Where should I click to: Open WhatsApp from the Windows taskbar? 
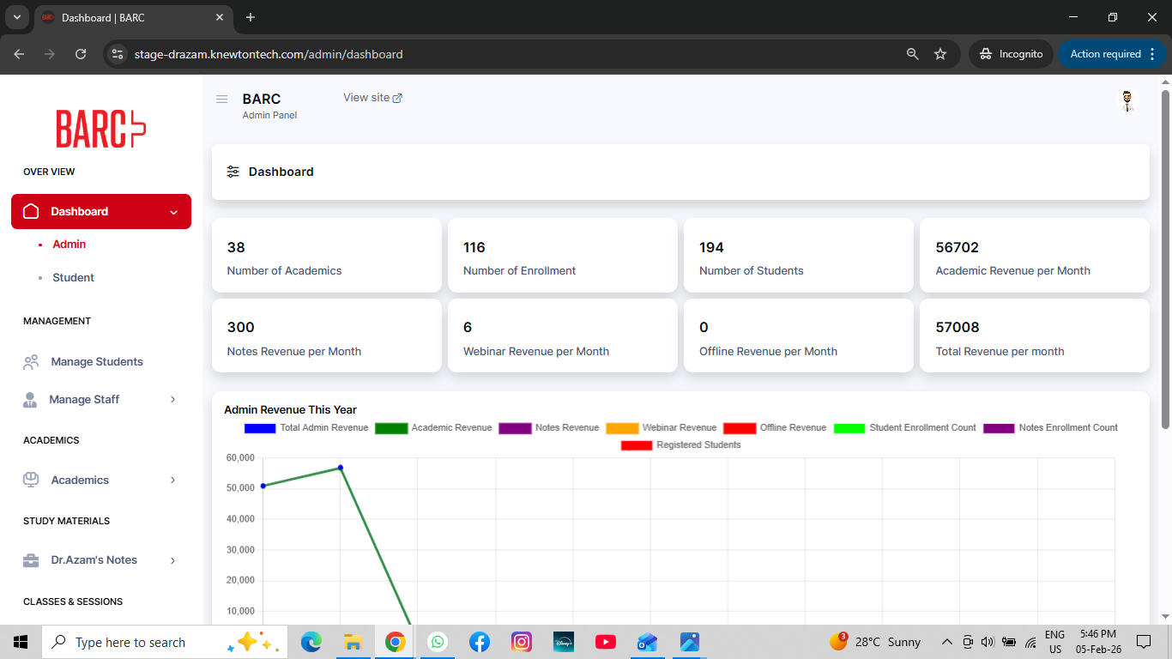(x=438, y=642)
